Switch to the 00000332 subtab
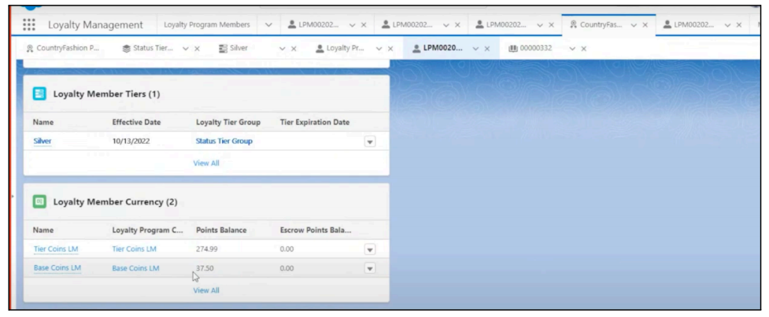This screenshot has width=769, height=317. (x=534, y=48)
